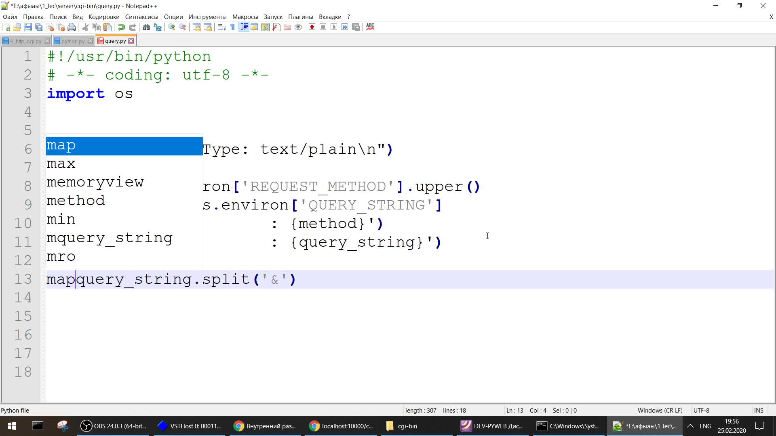Viewport: 776px width, 436px height.
Task: Choose 'method' from autocomplete list
Action: pos(124,201)
